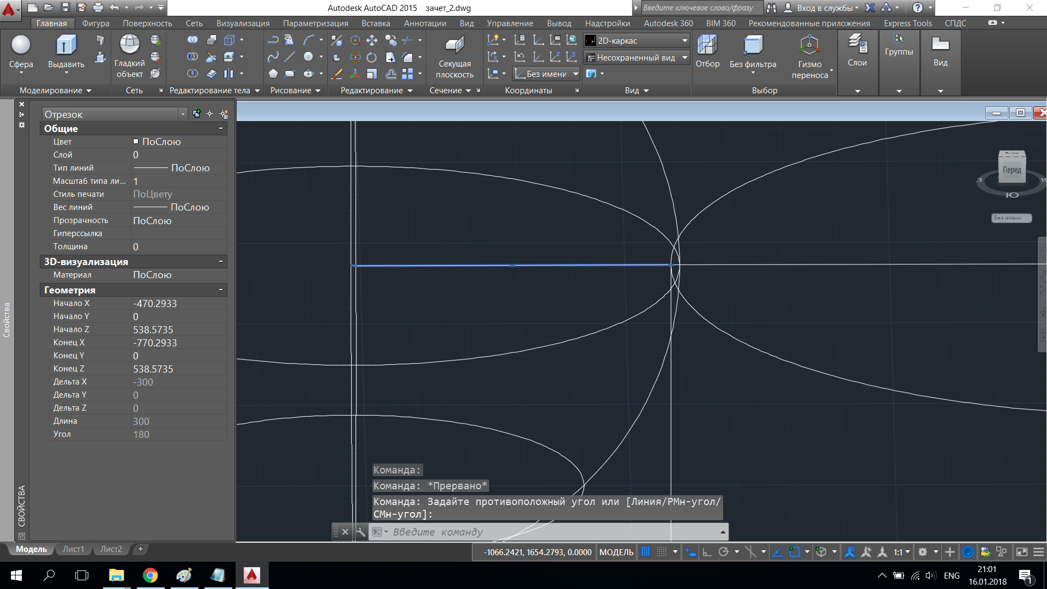Switch to the Лист1 layout tab

pos(73,549)
